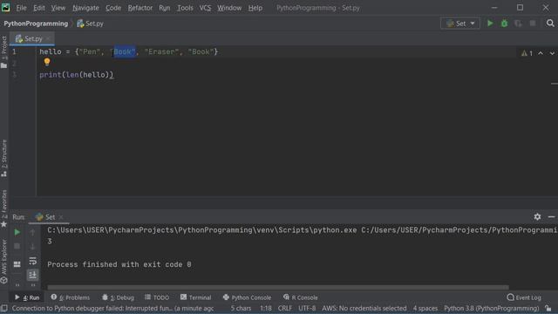Click the debugger connection failed status message
This screenshot has width=558, height=314.
click(112, 308)
